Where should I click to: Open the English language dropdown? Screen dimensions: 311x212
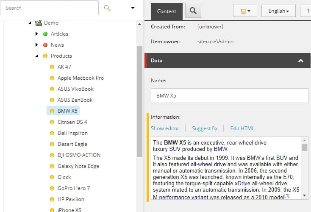click(x=278, y=11)
